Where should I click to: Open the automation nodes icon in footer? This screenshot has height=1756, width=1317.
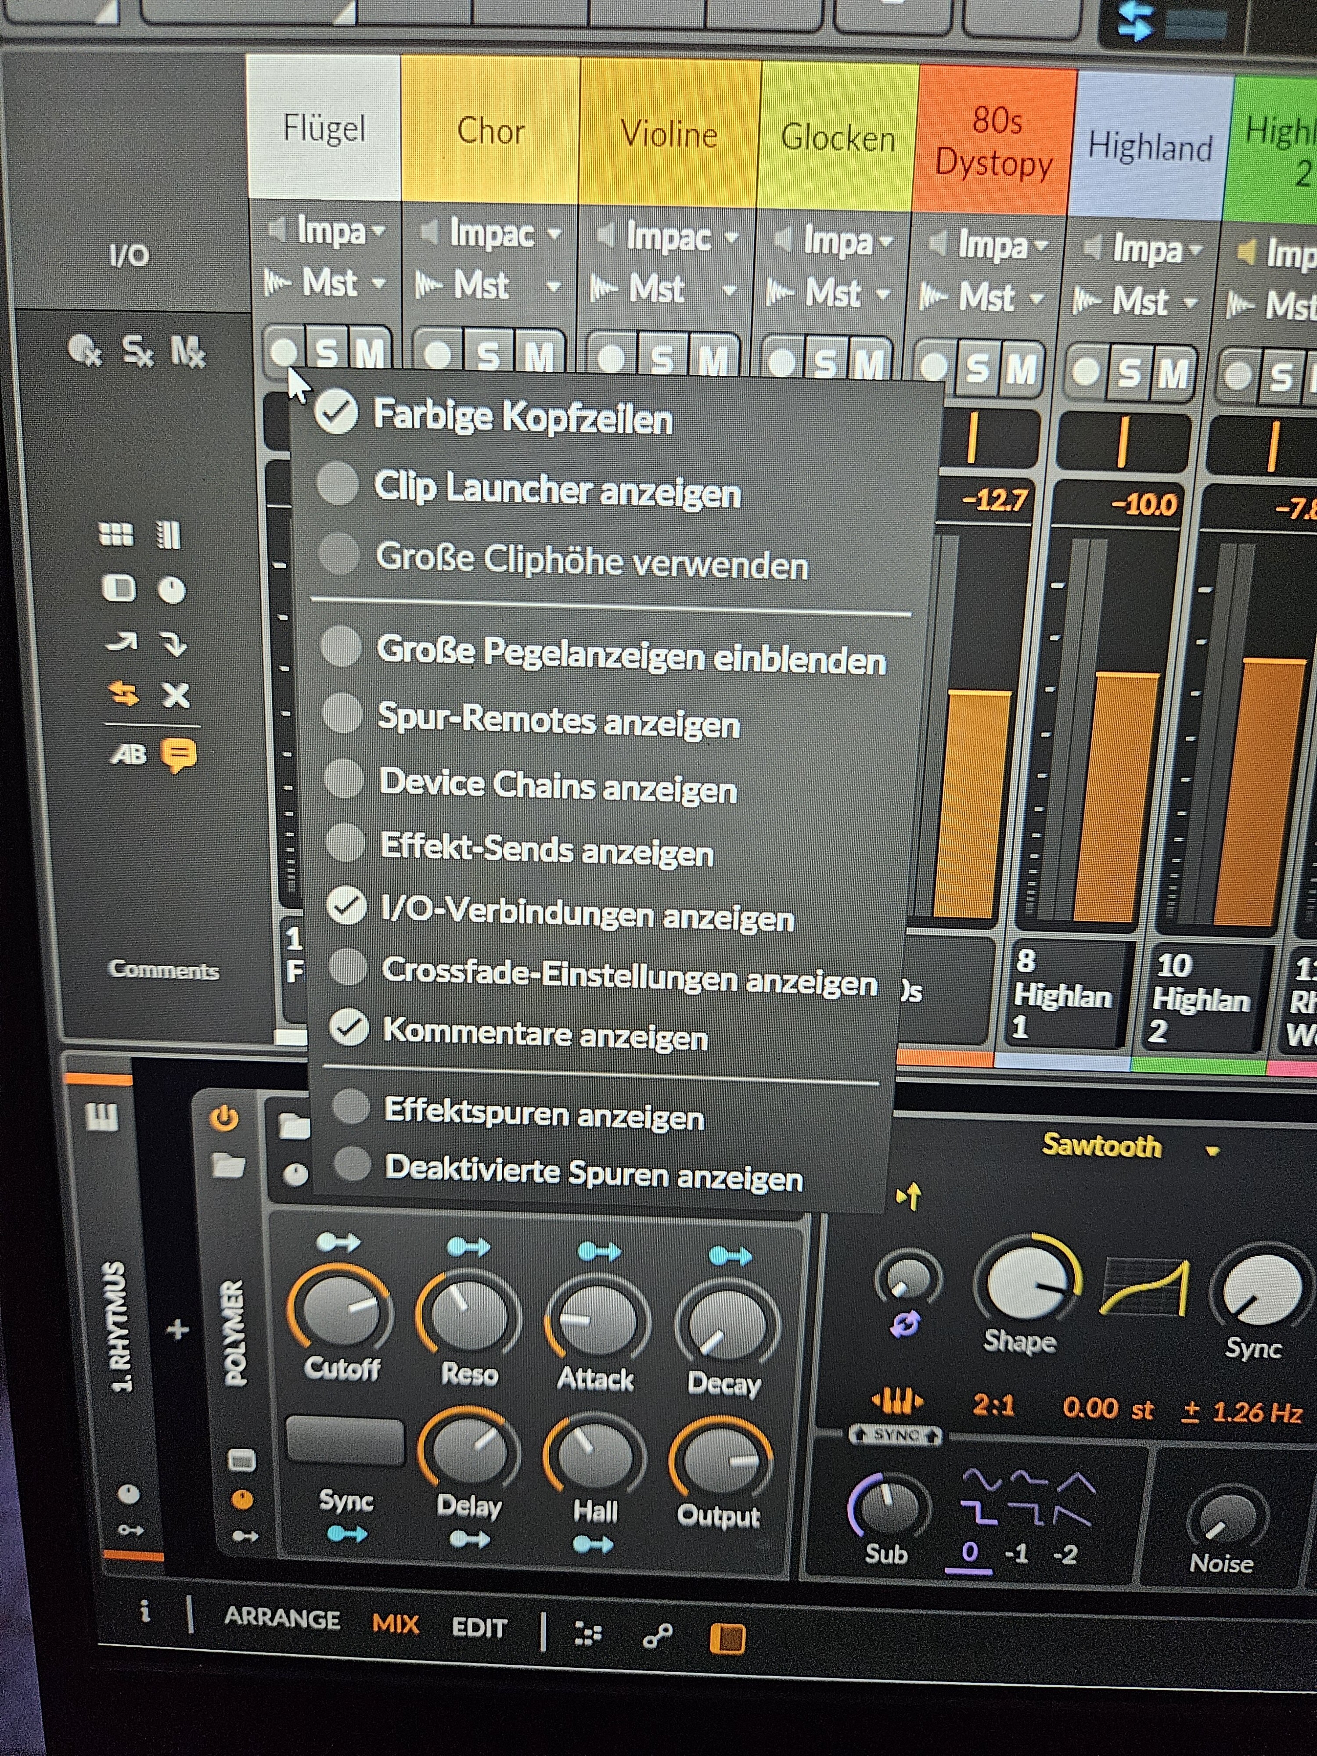coord(657,1635)
